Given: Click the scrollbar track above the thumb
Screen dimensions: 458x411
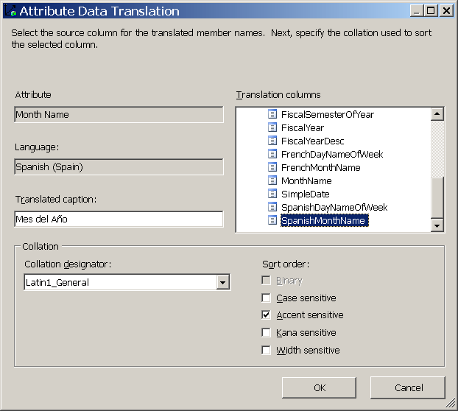Looking at the screenshot, I should pos(437,149).
